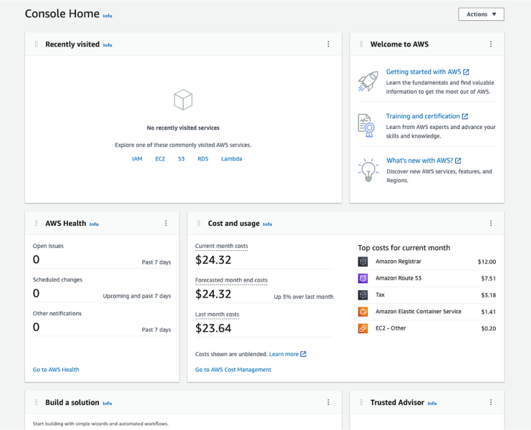Screen dimensions: 531x430
Task: Grab the AWS Health drag handle
Action: pyautogui.click(x=36, y=223)
